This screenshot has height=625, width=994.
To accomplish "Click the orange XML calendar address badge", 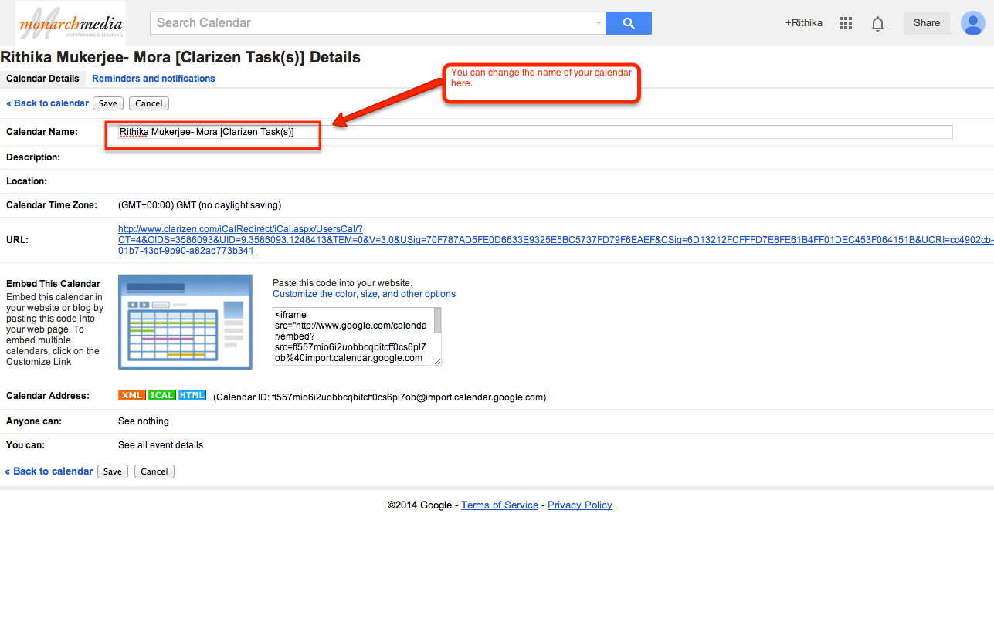I will point(132,395).
